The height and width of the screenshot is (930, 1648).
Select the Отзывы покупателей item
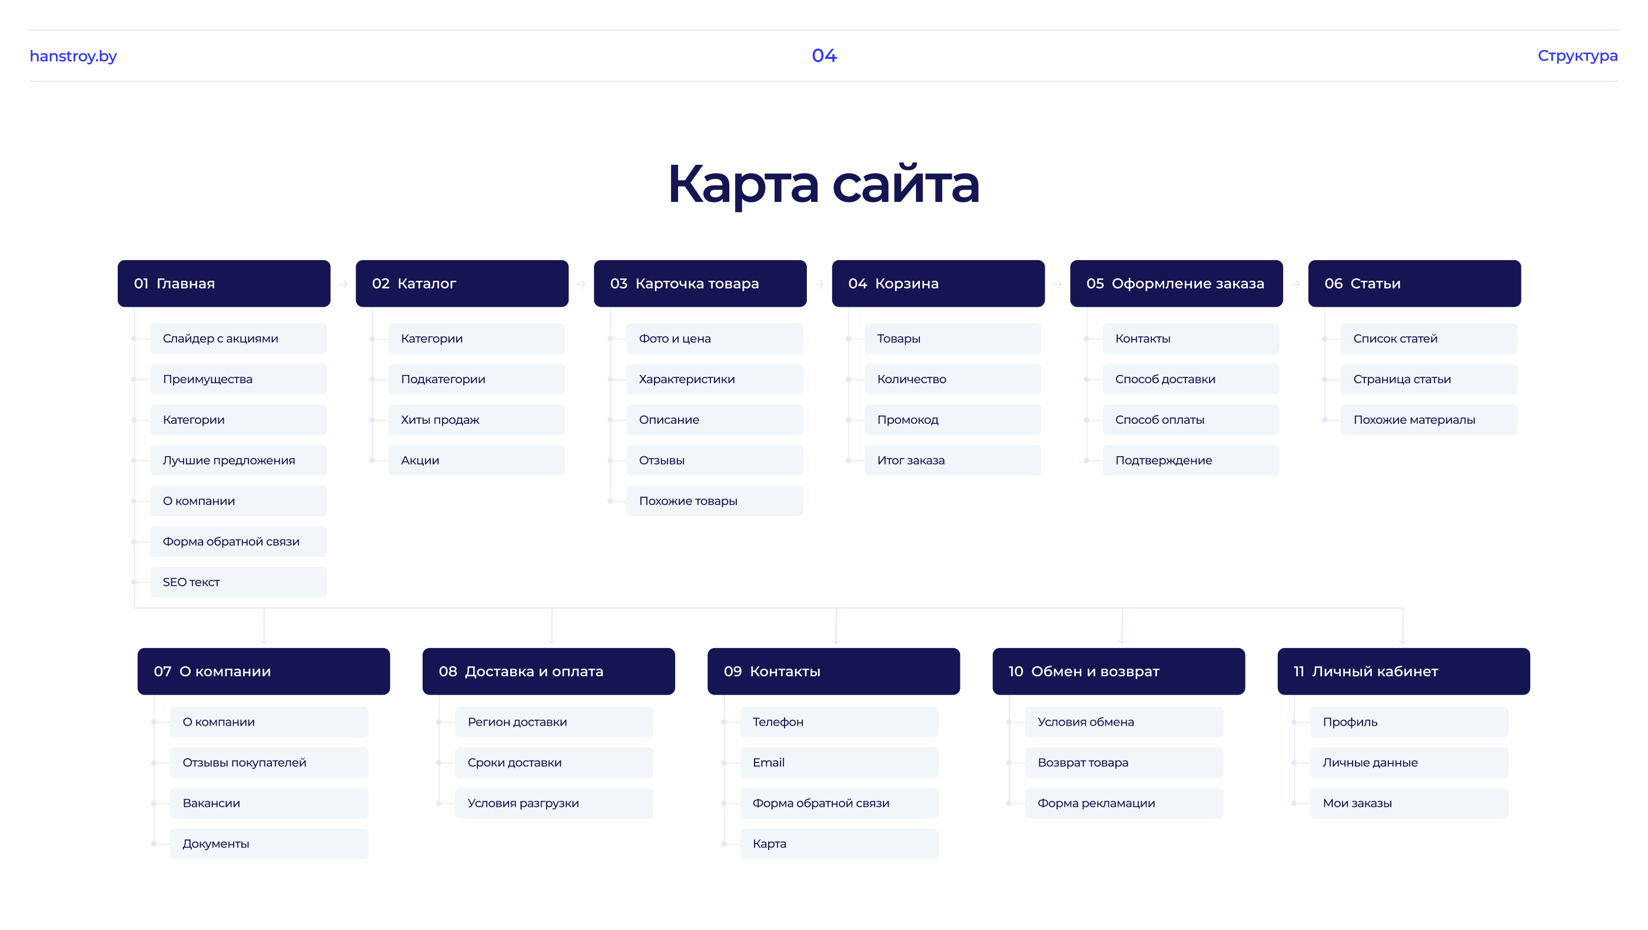click(x=269, y=762)
